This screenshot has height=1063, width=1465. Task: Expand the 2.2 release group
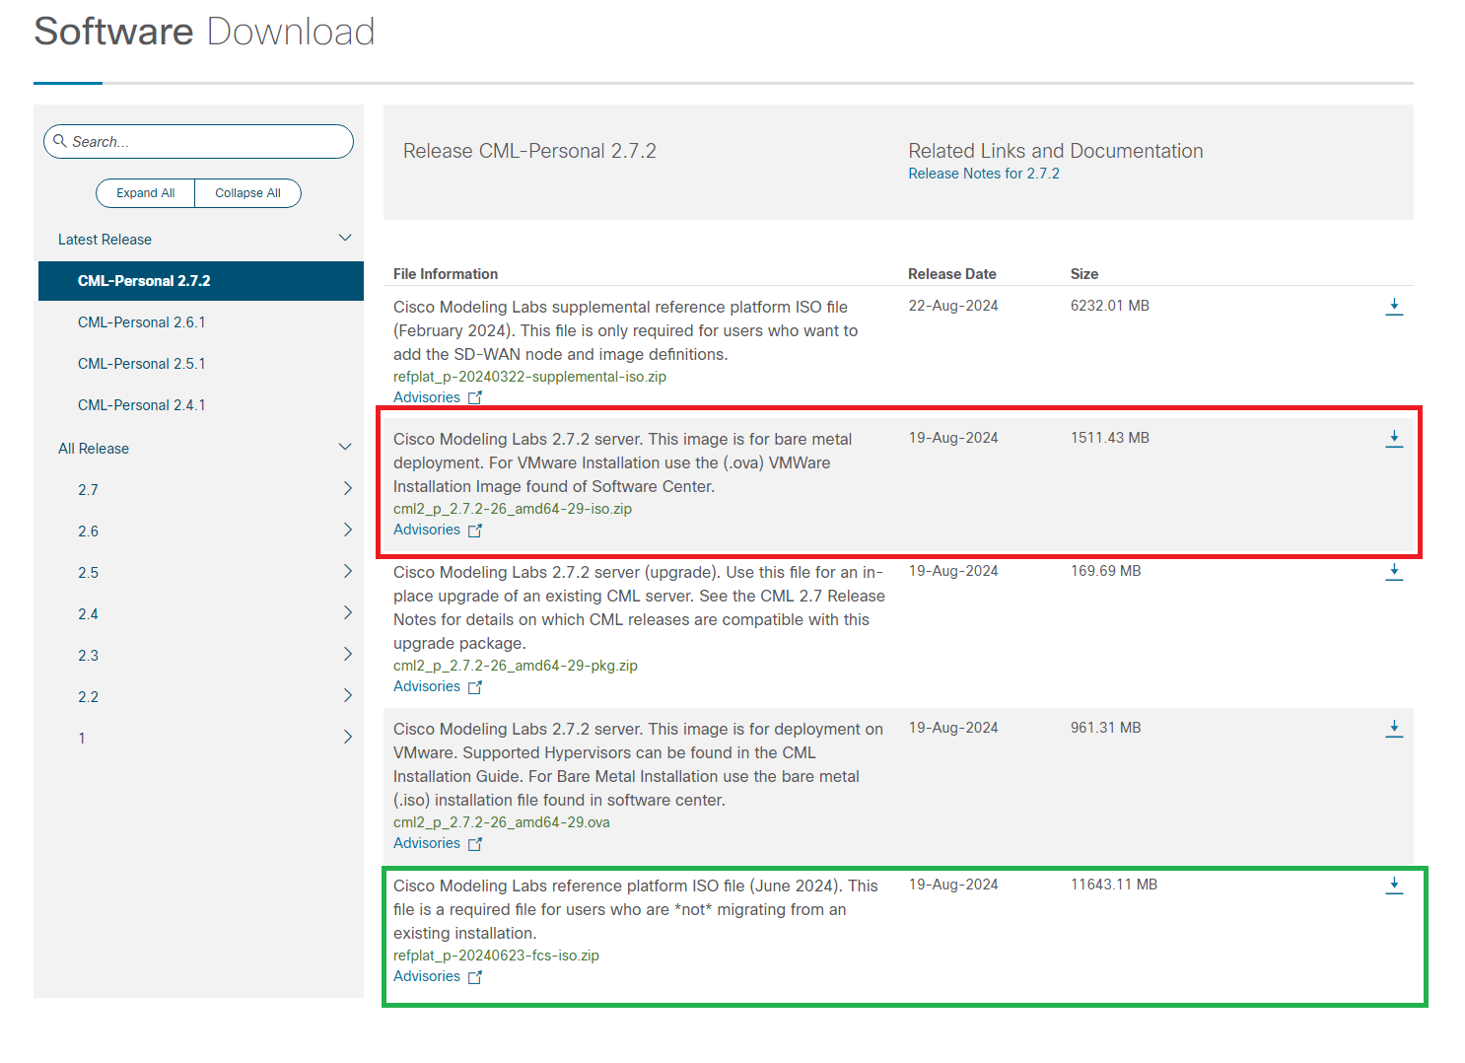[347, 695]
